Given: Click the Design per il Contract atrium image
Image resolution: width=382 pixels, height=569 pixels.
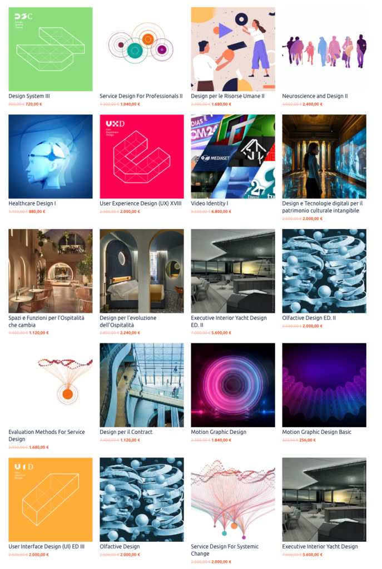Looking at the screenshot, I should coord(142,385).
